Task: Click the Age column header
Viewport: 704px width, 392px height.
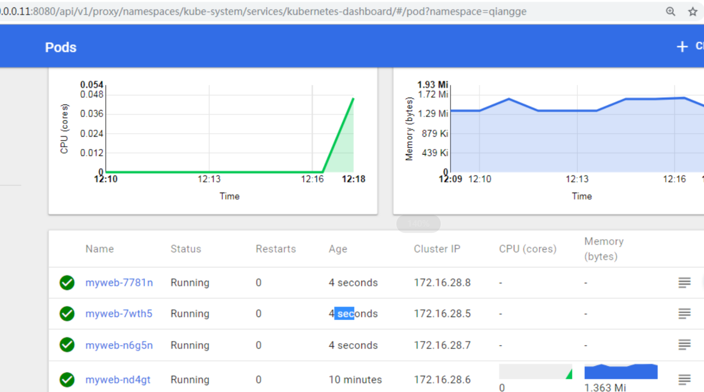Action: [338, 249]
